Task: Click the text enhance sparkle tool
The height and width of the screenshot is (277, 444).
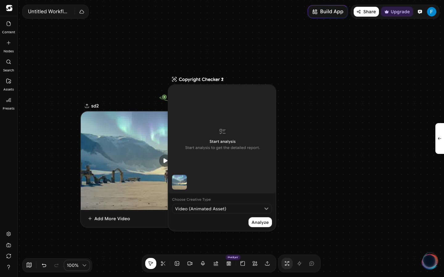Action: (x=216, y=263)
